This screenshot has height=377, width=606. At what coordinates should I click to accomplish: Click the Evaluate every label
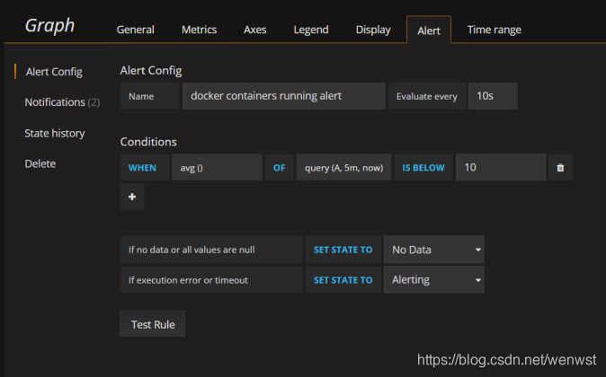(427, 96)
